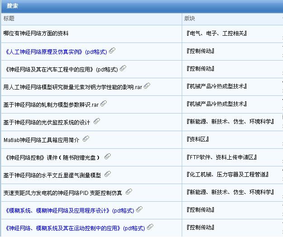Open 『新能源、新技术』 board in 风力发电机 row

(230, 192)
